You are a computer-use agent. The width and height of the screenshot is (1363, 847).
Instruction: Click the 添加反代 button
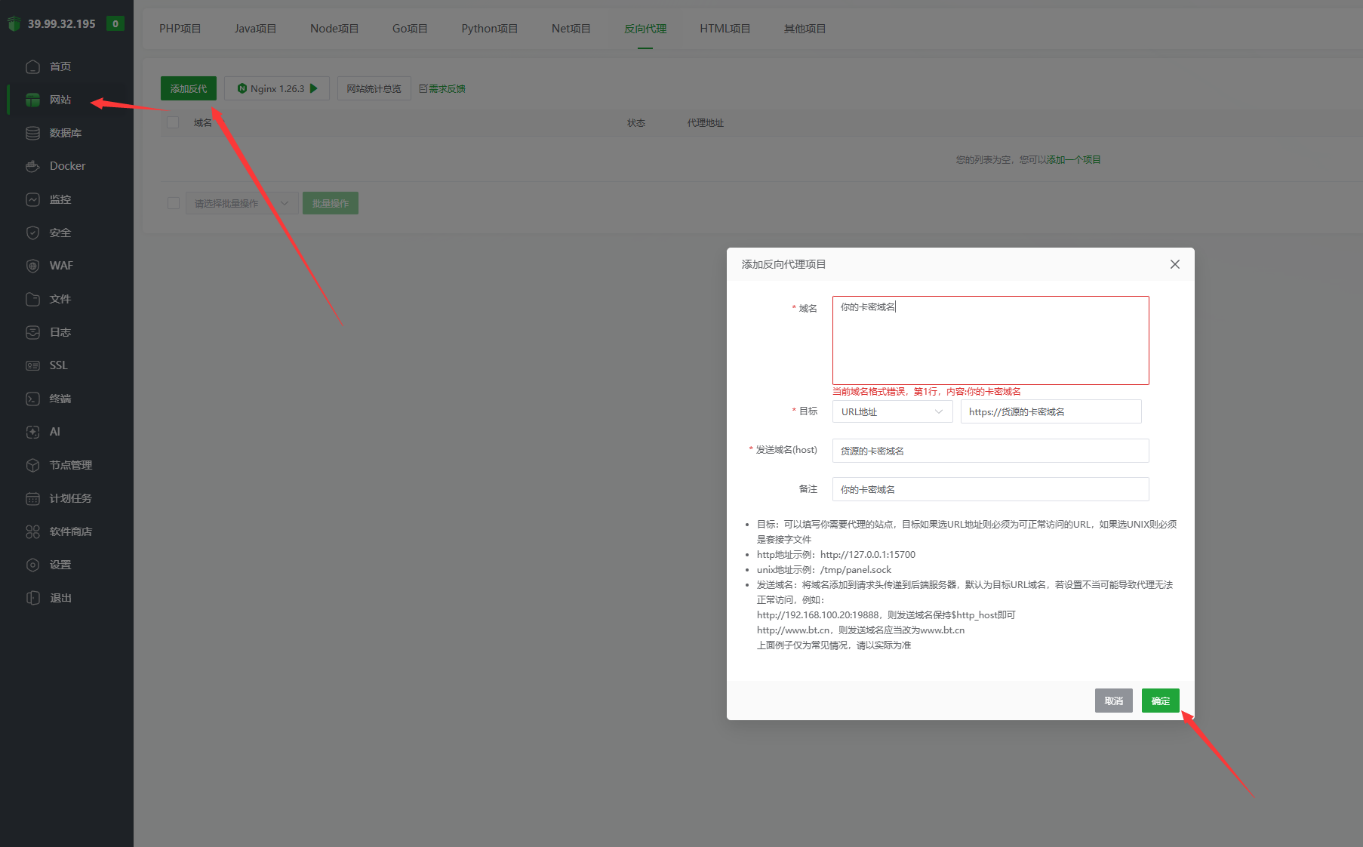click(x=189, y=88)
